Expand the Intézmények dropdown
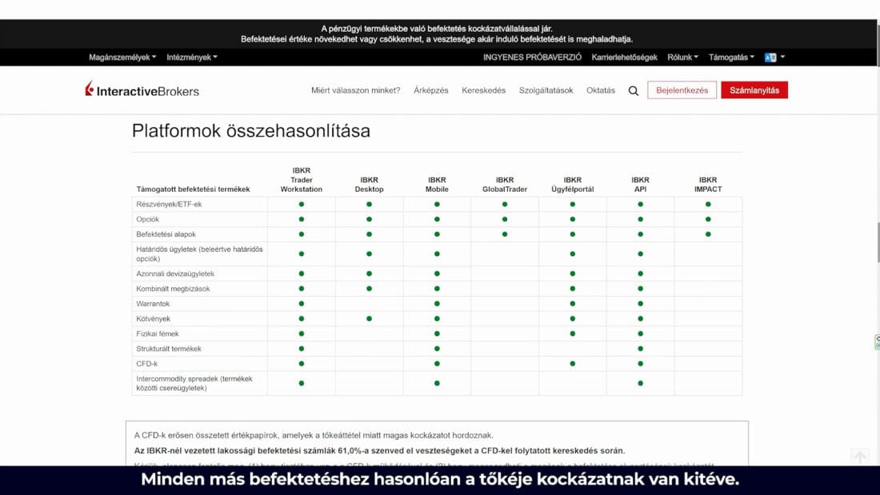The height and width of the screenshot is (495, 880). click(192, 58)
